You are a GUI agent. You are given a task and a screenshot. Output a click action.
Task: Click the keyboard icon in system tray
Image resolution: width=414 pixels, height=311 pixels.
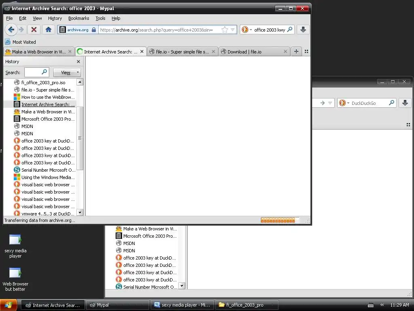coord(371,305)
